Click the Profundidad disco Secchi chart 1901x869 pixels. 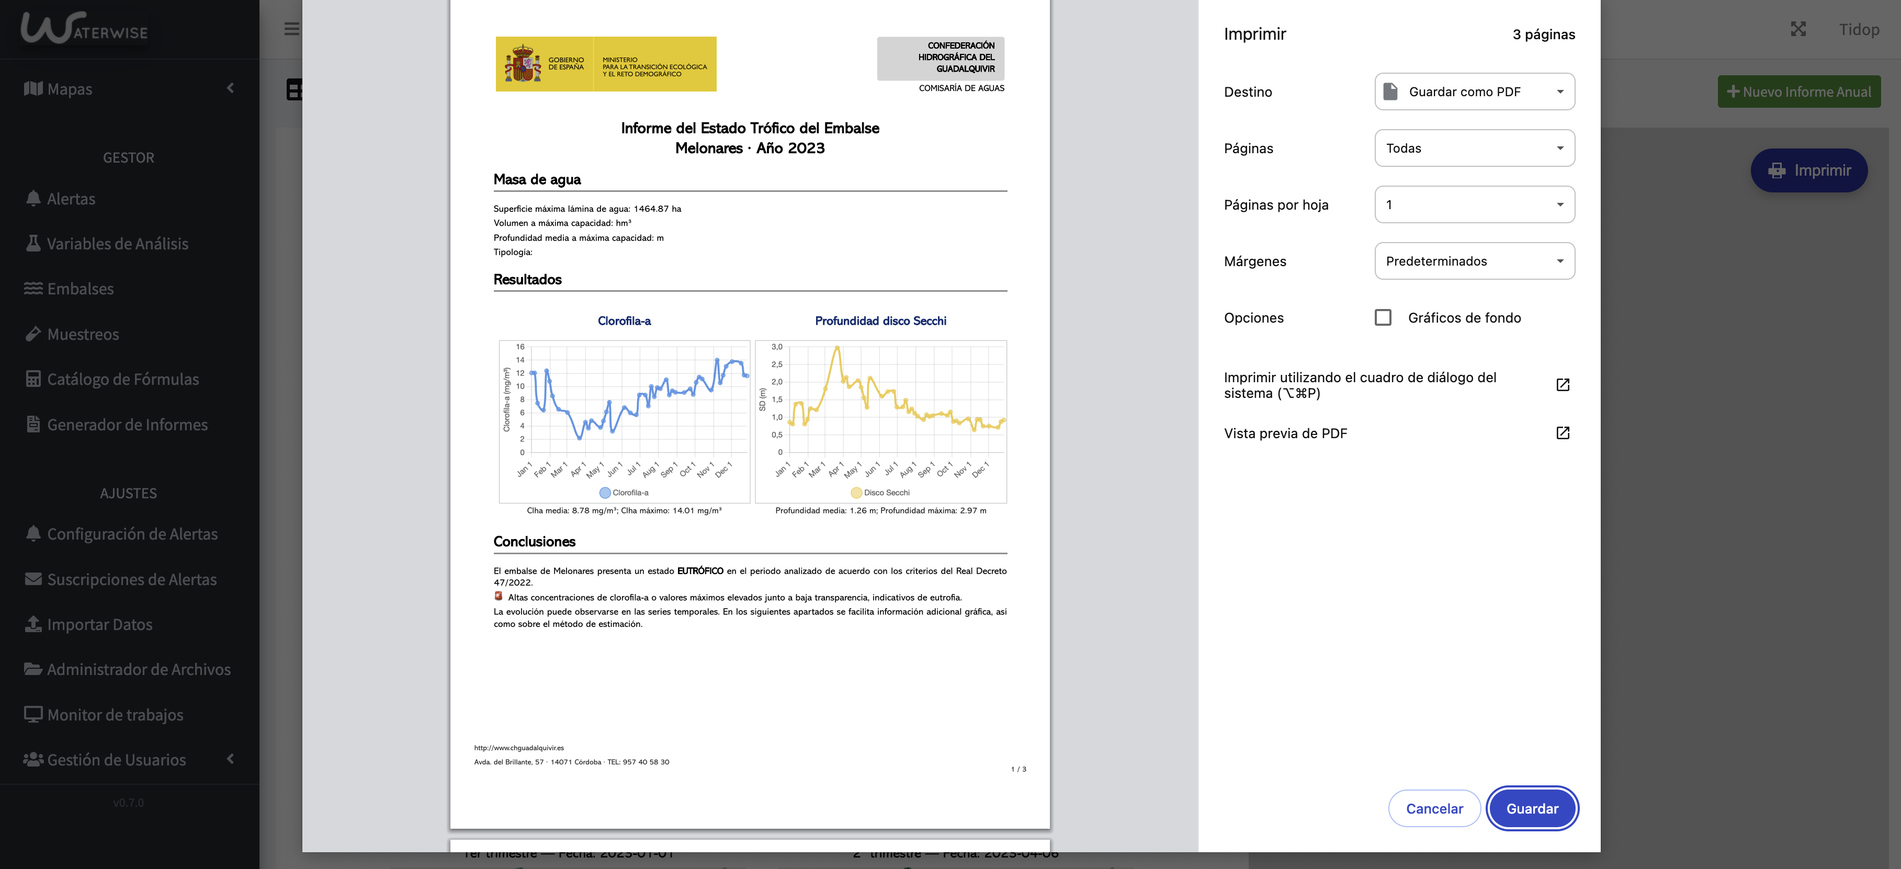click(881, 421)
